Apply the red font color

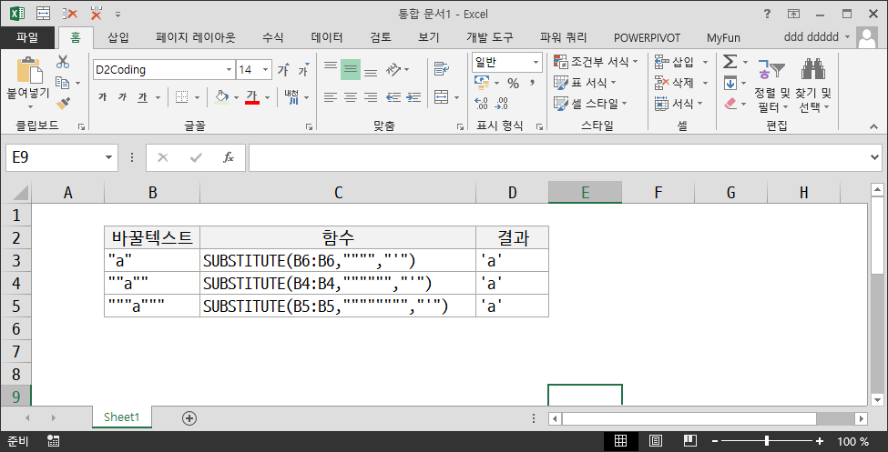pos(252,96)
